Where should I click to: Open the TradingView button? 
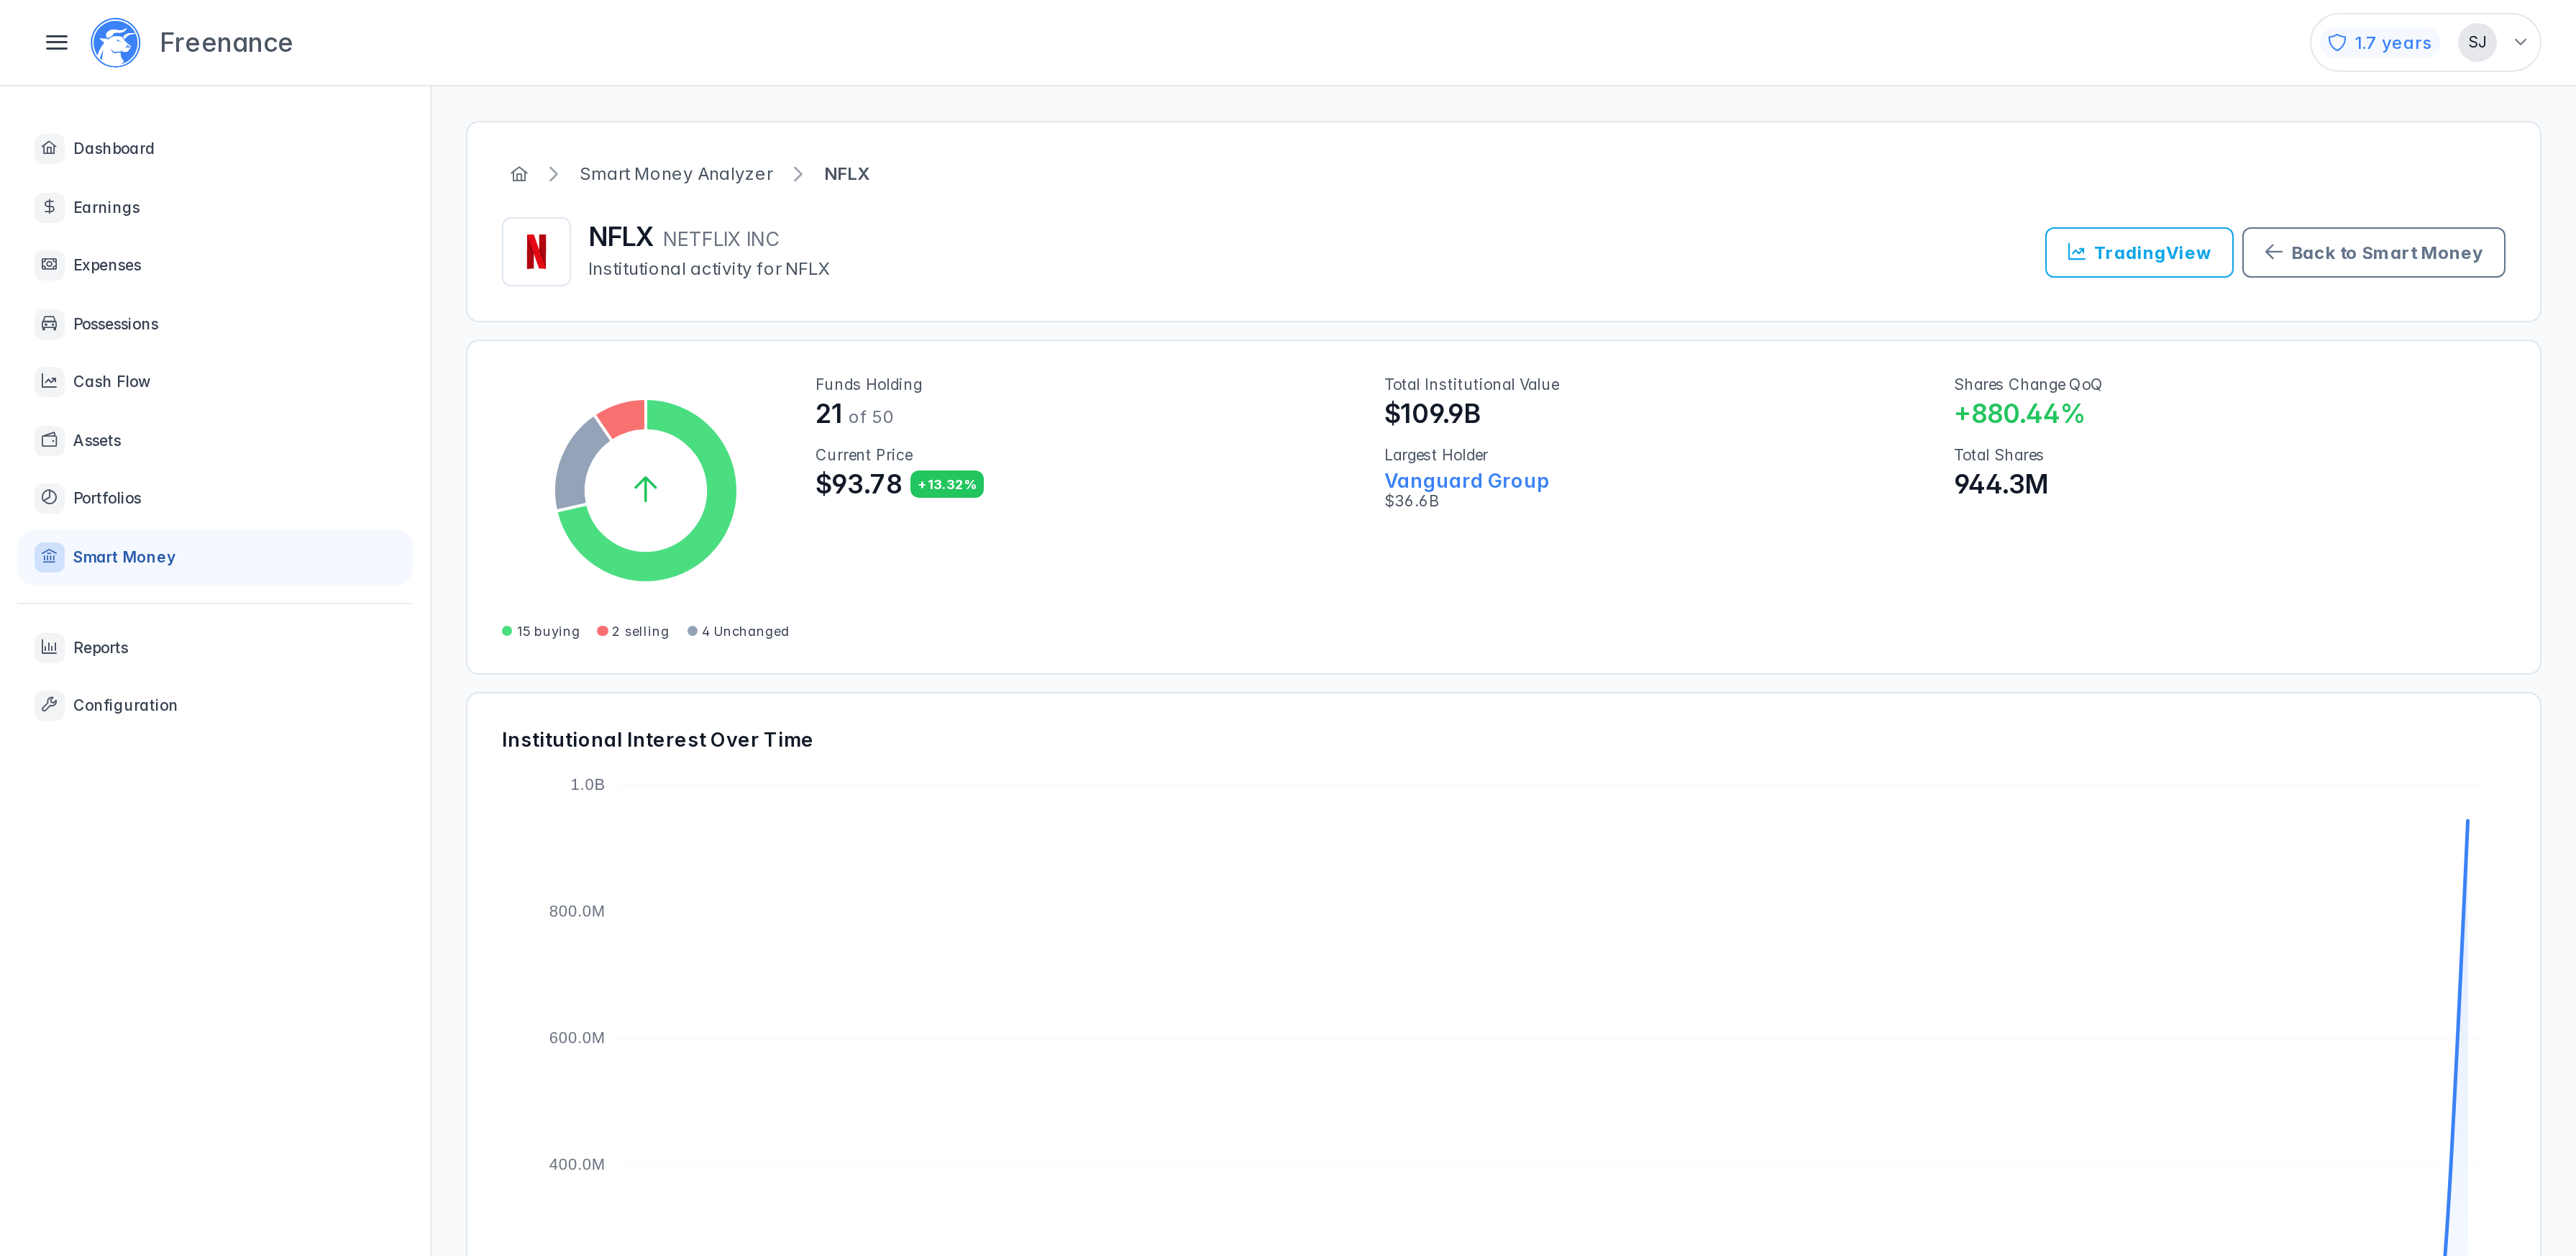coord(2139,252)
